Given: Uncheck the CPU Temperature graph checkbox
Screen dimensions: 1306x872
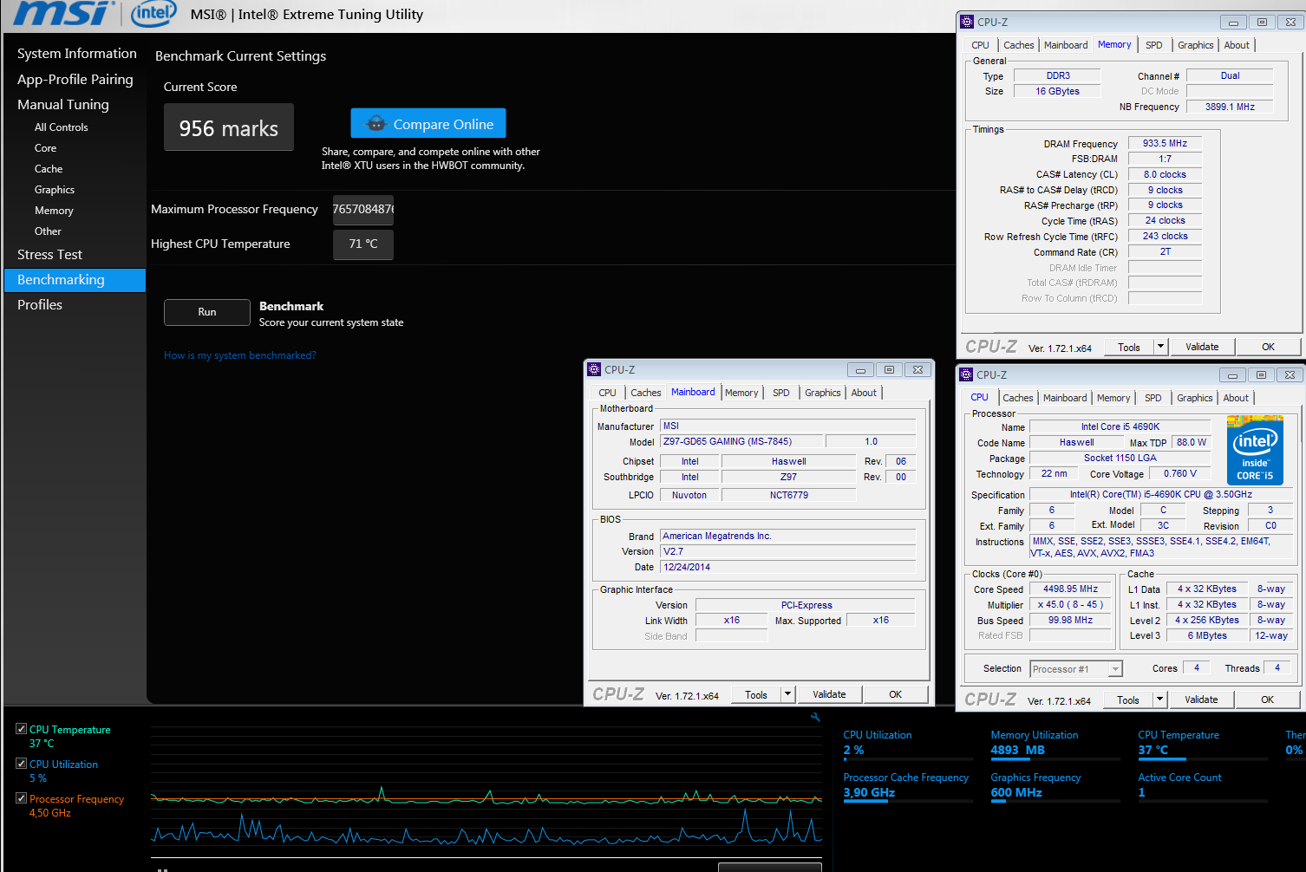Looking at the screenshot, I should 21,729.
